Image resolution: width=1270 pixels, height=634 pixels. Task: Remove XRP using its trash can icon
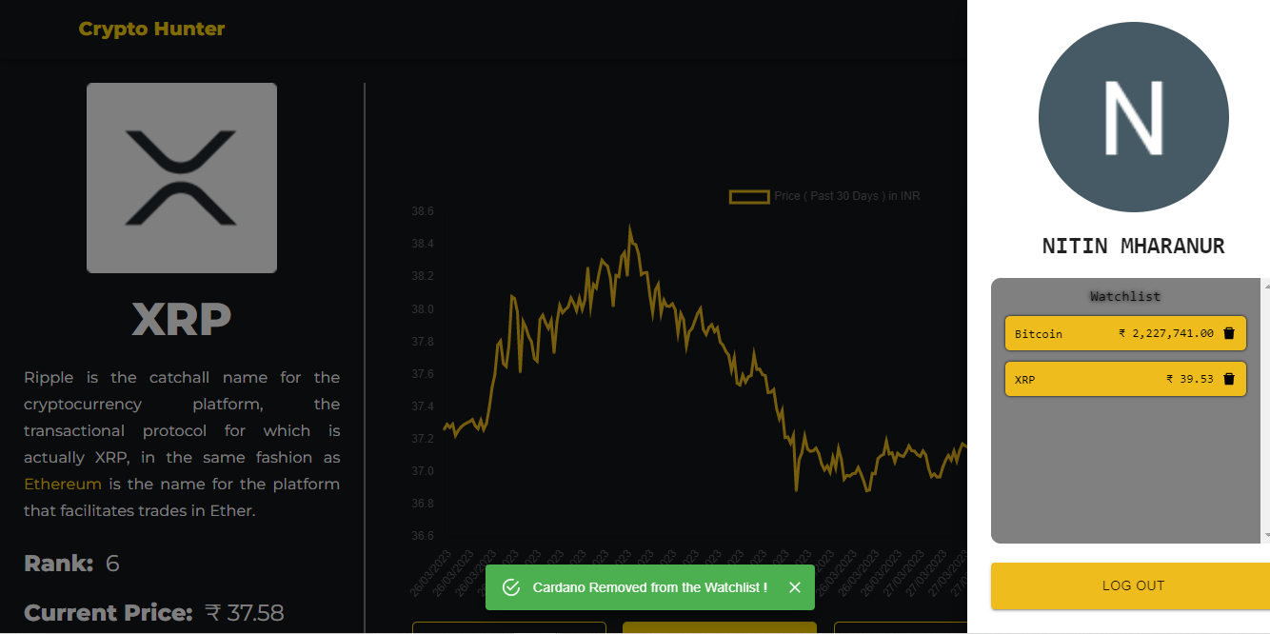click(1231, 379)
